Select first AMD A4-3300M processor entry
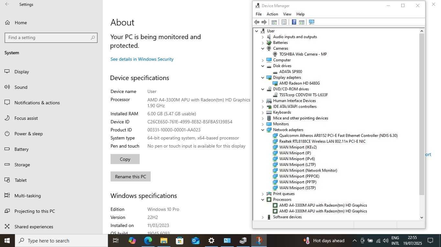441x247 pixels. coord(323,205)
